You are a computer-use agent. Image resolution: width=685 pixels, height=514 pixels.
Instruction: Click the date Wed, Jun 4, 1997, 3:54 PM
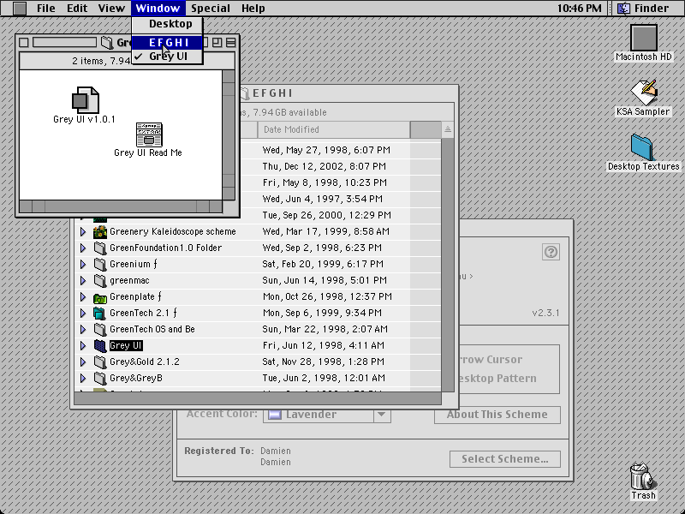point(323,199)
